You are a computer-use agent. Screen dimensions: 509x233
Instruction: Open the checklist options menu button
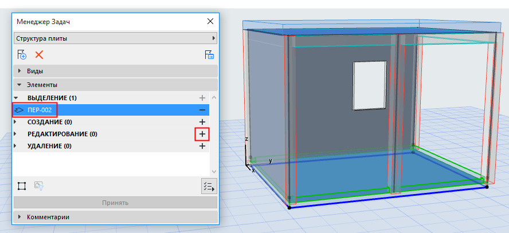[209, 186]
